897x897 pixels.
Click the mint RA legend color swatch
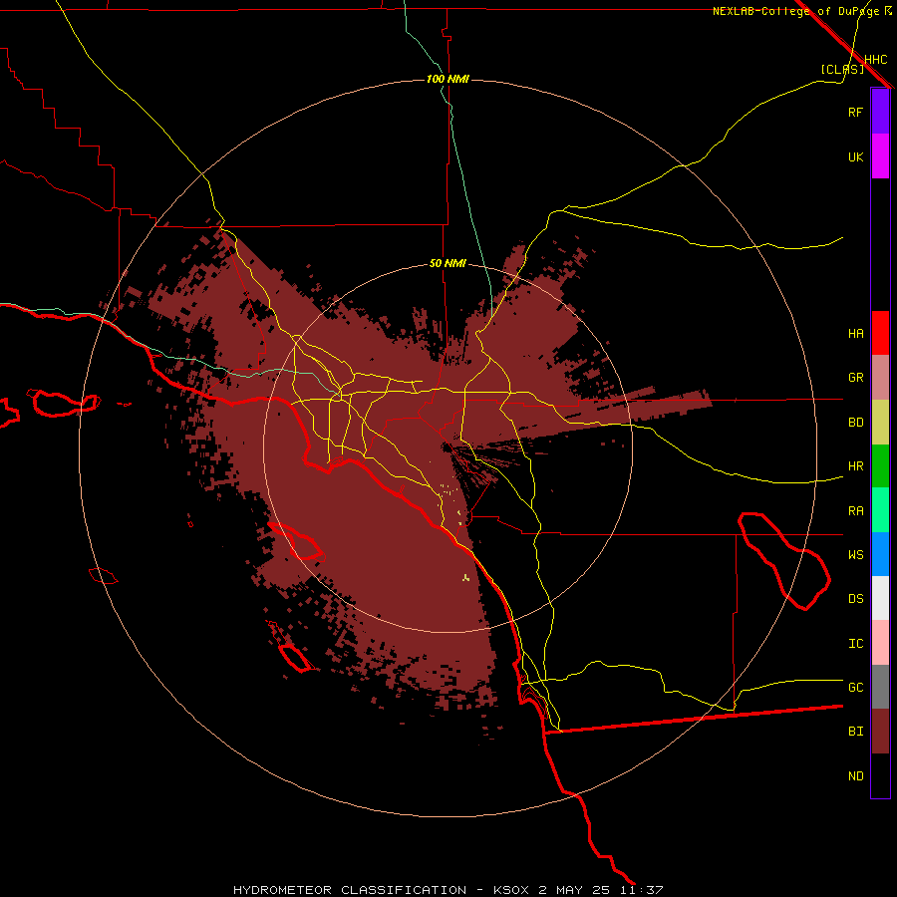880,509
